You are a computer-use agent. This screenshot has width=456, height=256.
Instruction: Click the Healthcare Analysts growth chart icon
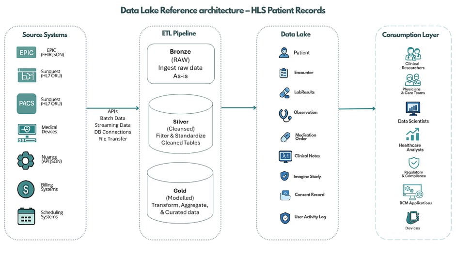(413, 135)
